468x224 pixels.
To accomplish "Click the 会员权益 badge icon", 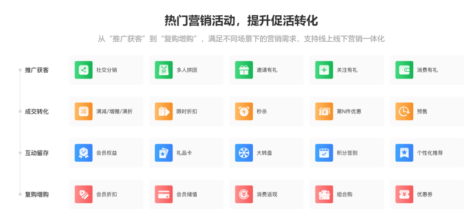I will click(84, 153).
